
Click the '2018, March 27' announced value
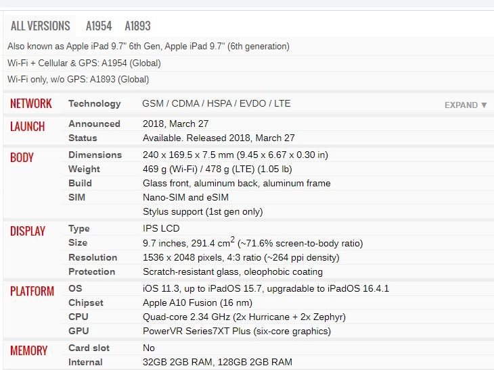[175, 124]
